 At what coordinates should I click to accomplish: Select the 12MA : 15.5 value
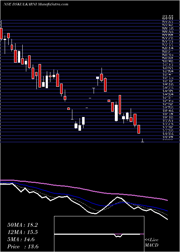pyautogui.click(x=22, y=232)
